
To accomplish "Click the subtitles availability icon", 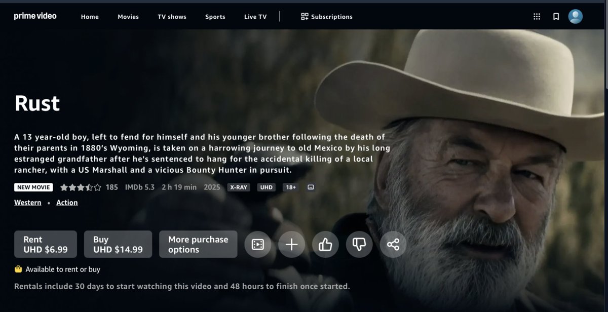I will [311, 187].
